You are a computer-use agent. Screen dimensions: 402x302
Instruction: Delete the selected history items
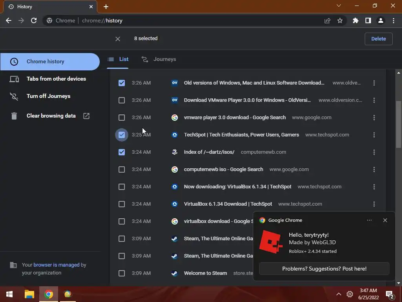tap(378, 39)
